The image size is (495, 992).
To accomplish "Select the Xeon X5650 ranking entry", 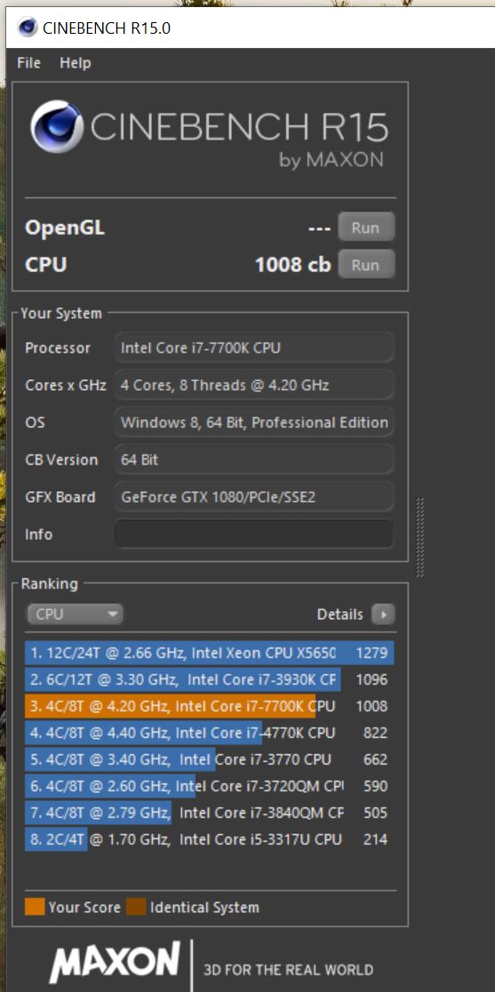I will (x=210, y=653).
